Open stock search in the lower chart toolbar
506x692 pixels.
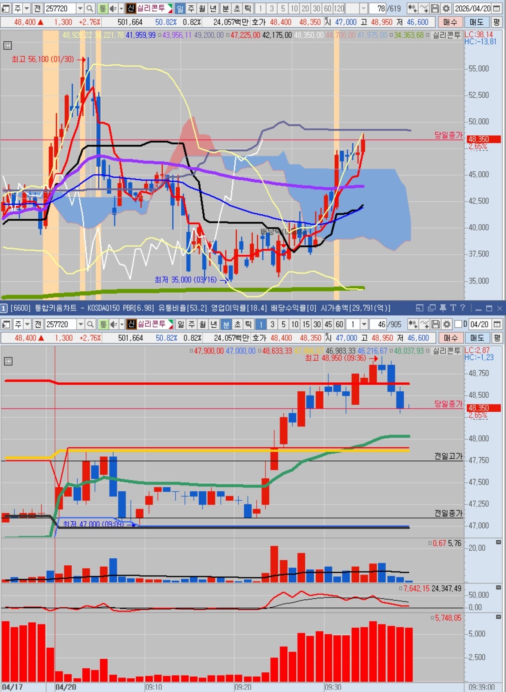(x=91, y=324)
